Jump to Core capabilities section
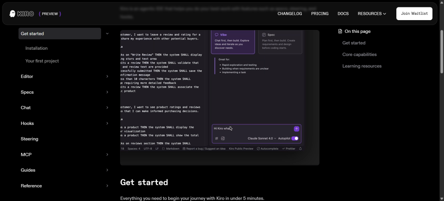444x201 pixels. [x=359, y=55]
